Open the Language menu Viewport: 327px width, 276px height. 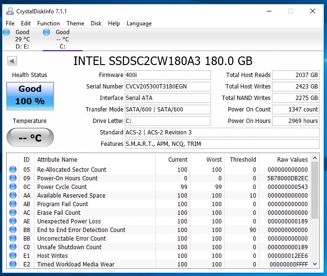139,23
